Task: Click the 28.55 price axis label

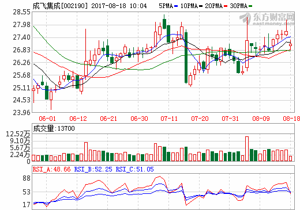Action: [21, 12]
